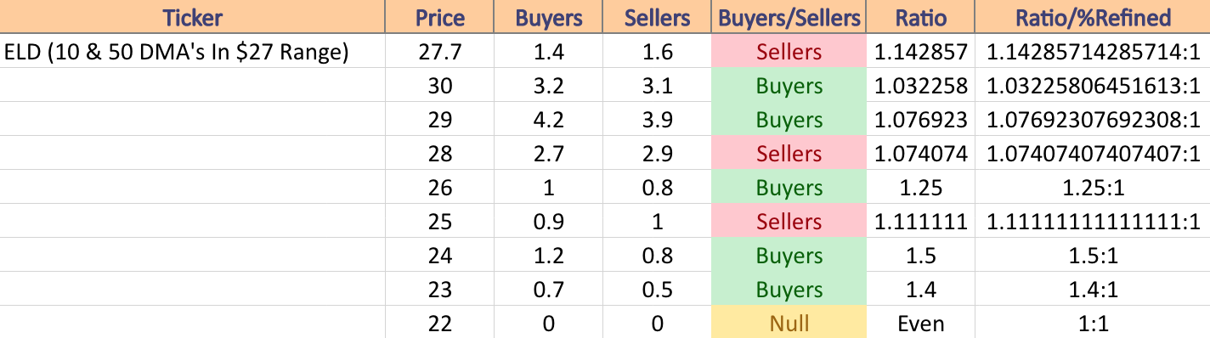Click the buyers value 4.2
Viewport: 1210px width, 338px height.
549,120
